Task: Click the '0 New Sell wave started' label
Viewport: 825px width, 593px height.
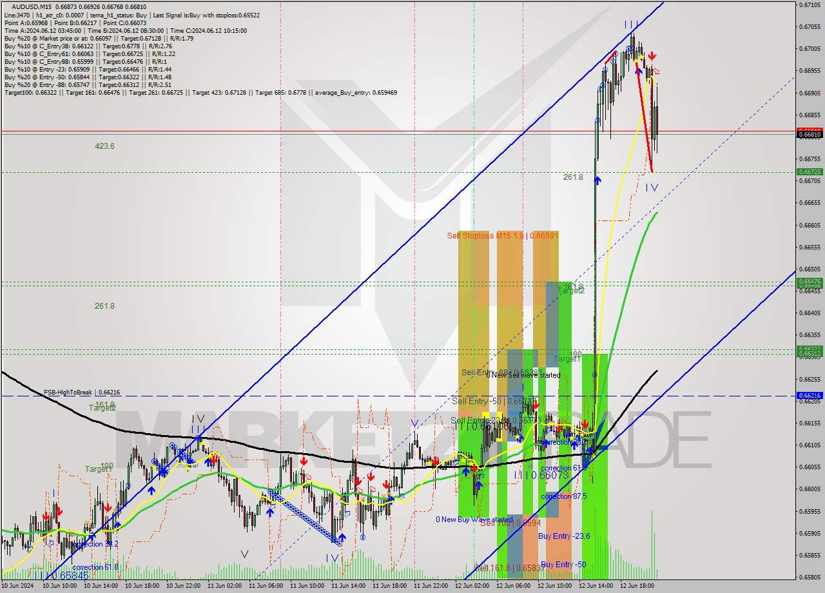Action: 523,375
